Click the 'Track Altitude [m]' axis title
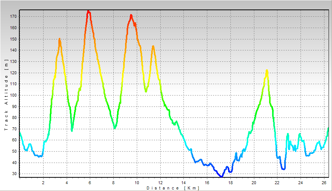332x191 pixels. click(x=6, y=95)
